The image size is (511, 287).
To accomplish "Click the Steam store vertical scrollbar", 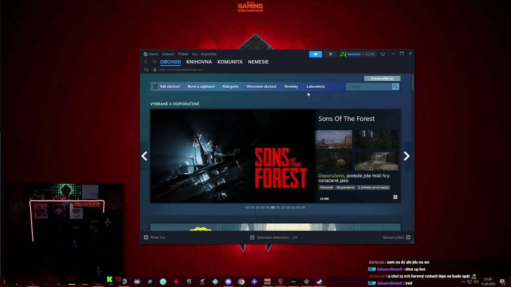I will [x=412, y=83].
